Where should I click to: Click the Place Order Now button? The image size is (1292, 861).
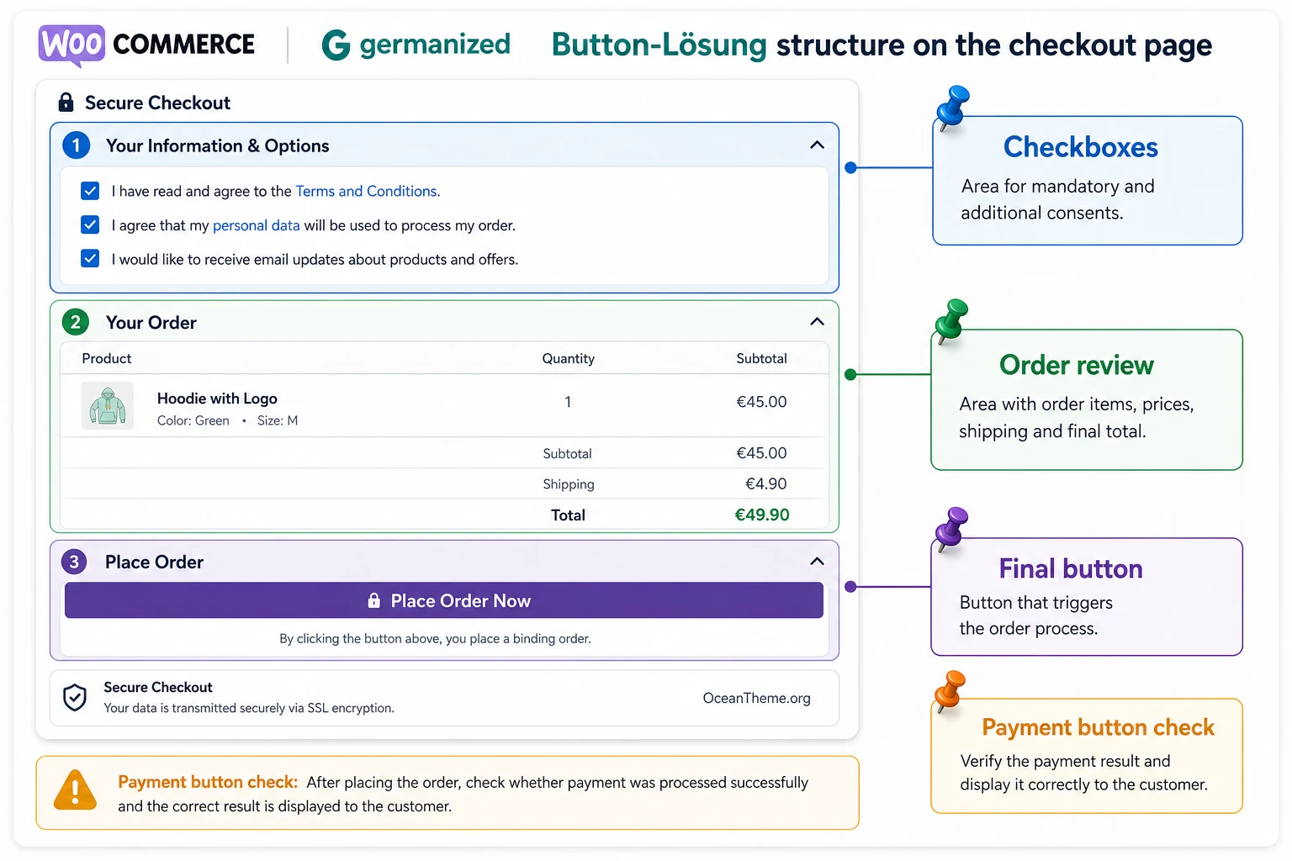click(444, 600)
